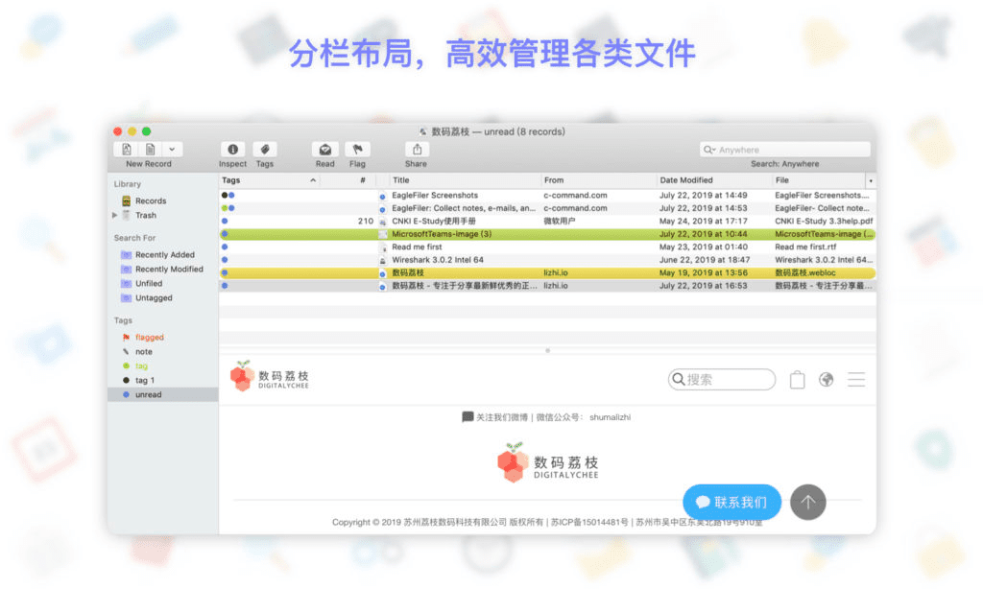The height and width of the screenshot is (589, 983).
Task: Select the unread tag
Action: pos(162,395)
